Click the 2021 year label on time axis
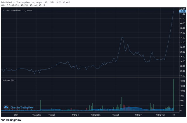 16,115
